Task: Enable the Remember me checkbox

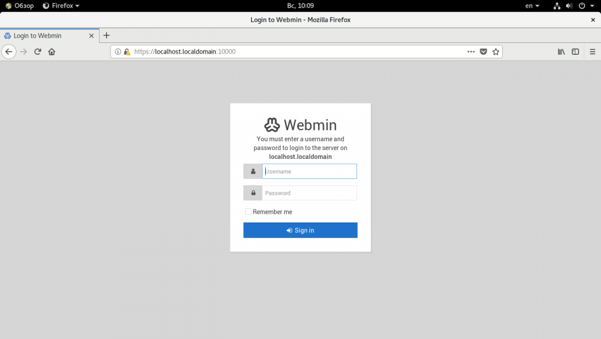Action: tap(248, 211)
